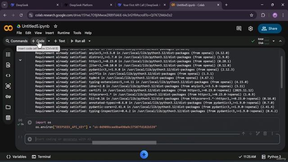Open the File menu

tap(19, 33)
